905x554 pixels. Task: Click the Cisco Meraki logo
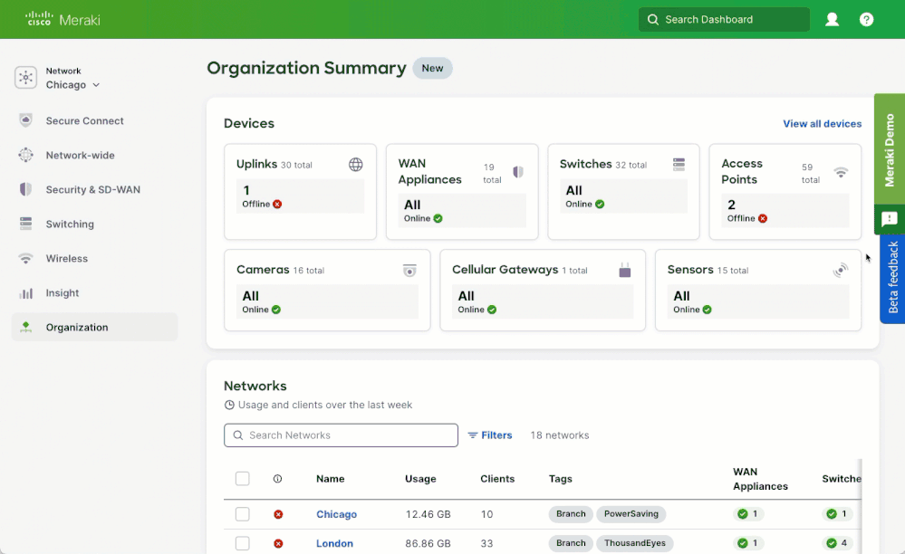[x=63, y=19]
